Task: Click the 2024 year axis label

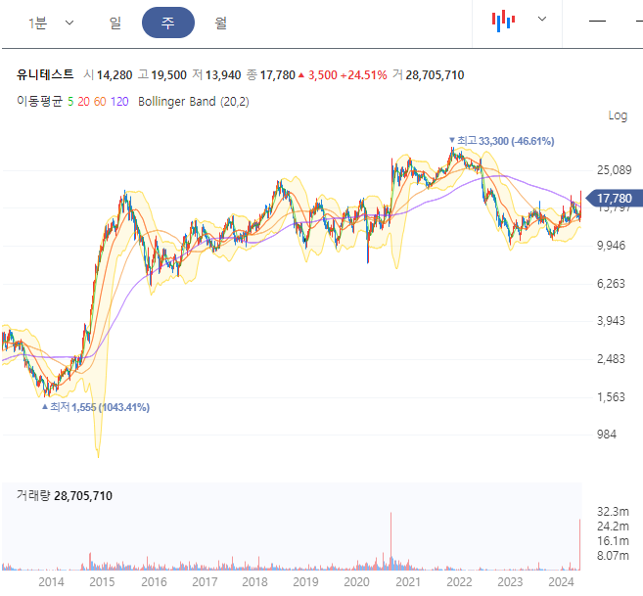Action: pos(561,582)
